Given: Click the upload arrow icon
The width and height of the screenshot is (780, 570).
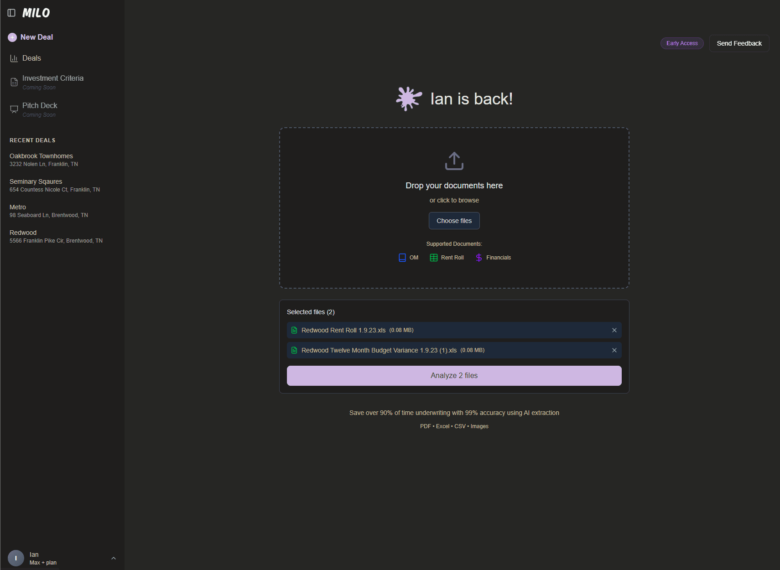Looking at the screenshot, I should click(x=454, y=161).
